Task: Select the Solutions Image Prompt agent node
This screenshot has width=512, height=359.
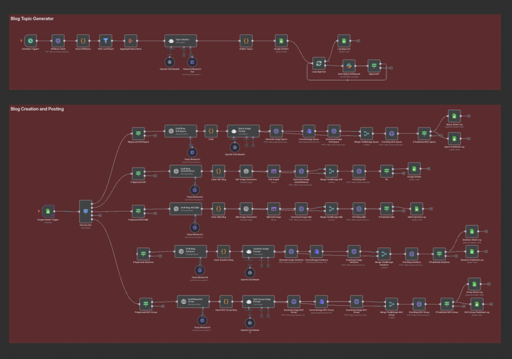Action: [x=258, y=251]
